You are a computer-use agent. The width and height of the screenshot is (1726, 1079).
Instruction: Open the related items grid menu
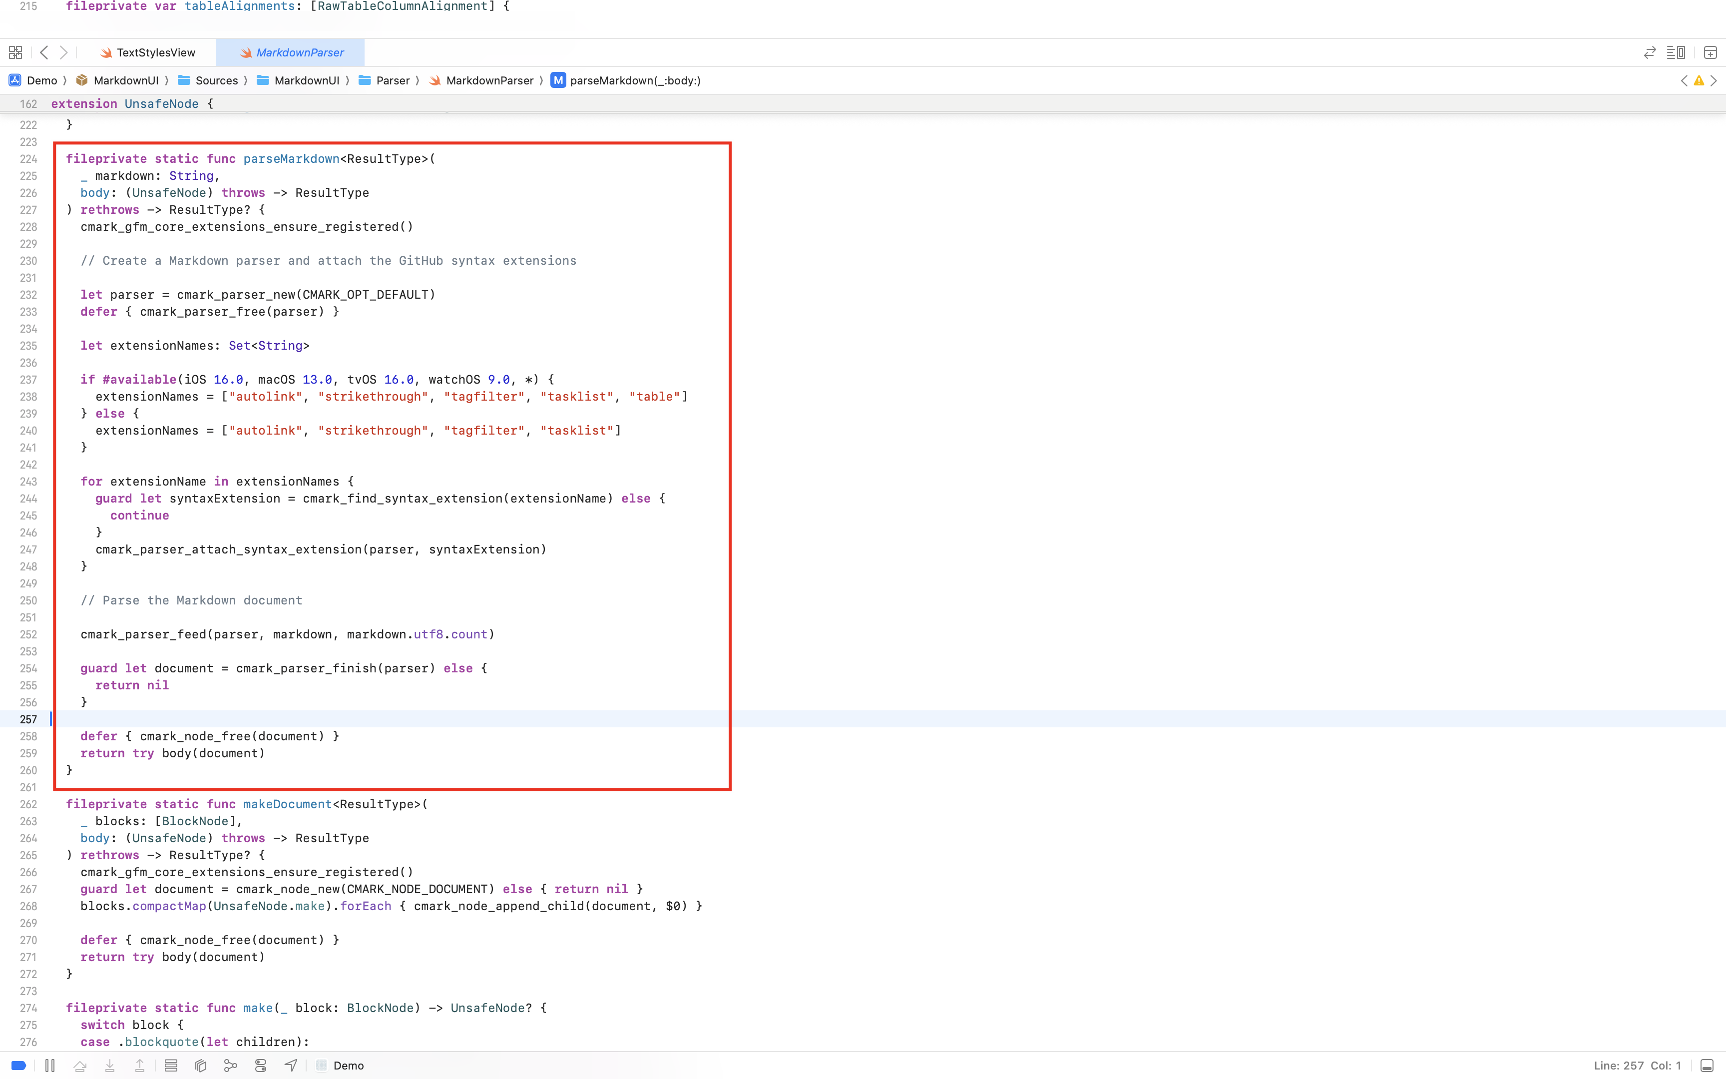pyautogui.click(x=15, y=52)
